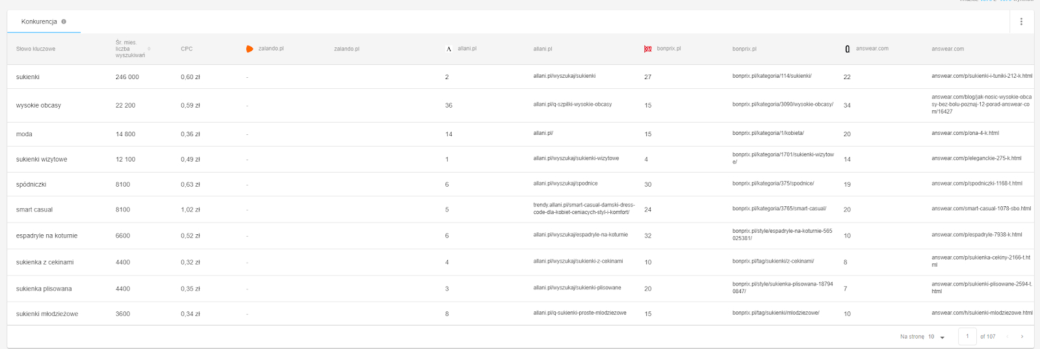1040x349 pixels.
Task: Open answear.com/p/ona-4-k.html URL
Action: [x=965, y=133]
